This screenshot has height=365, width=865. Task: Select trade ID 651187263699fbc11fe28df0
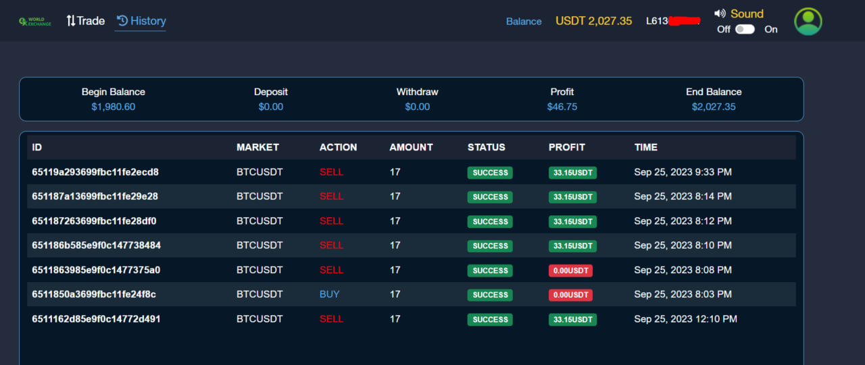[x=94, y=221]
